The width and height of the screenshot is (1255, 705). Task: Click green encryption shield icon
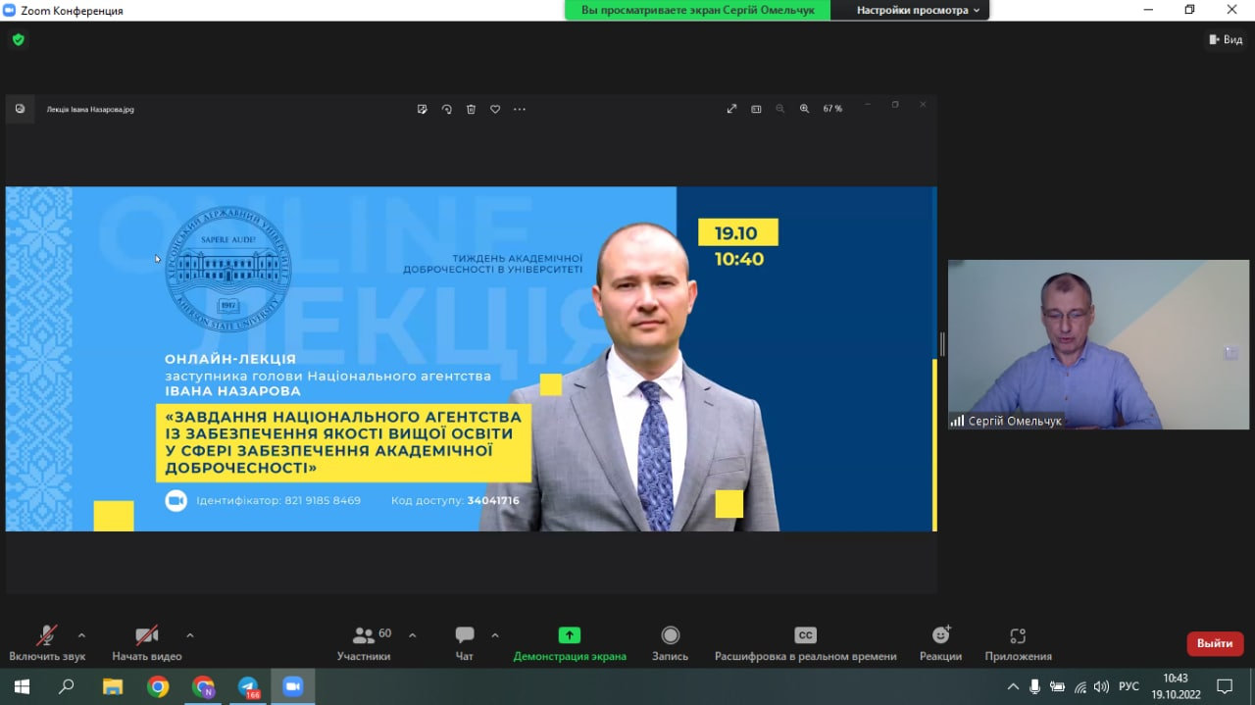tap(18, 39)
